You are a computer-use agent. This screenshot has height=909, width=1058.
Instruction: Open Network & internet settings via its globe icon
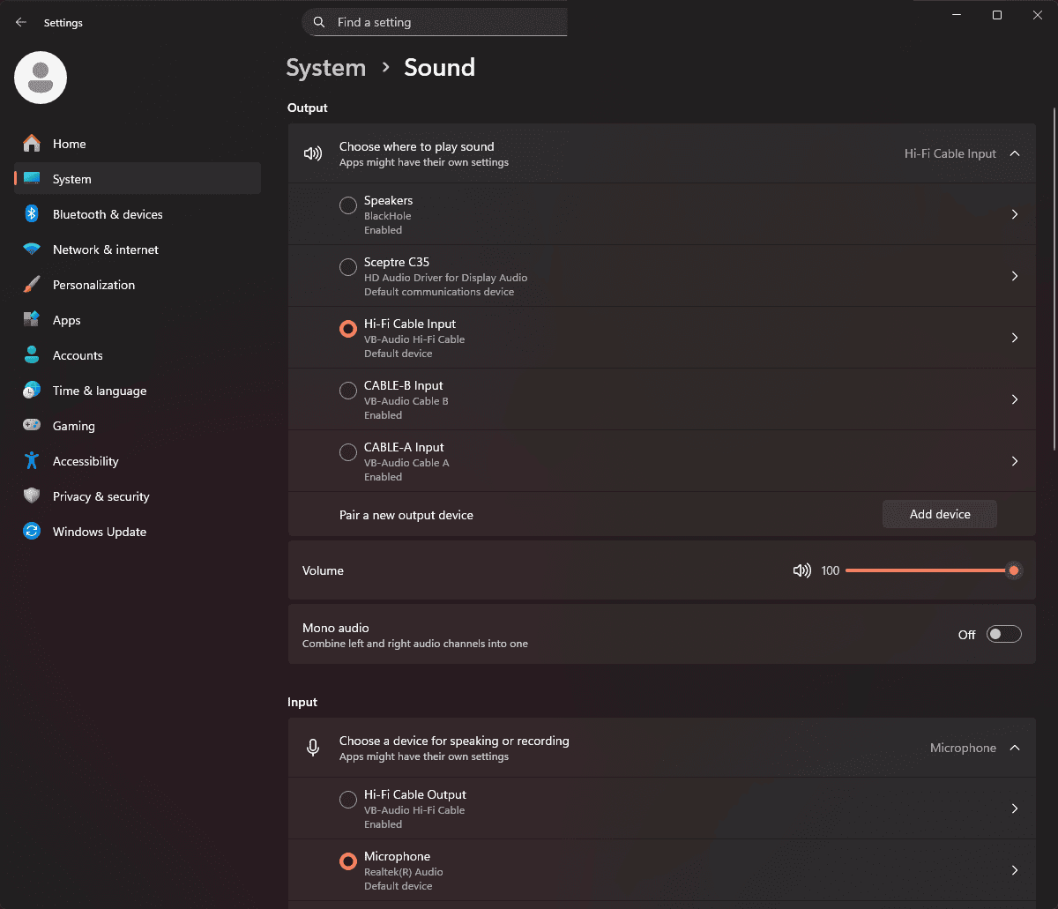(31, 250)
